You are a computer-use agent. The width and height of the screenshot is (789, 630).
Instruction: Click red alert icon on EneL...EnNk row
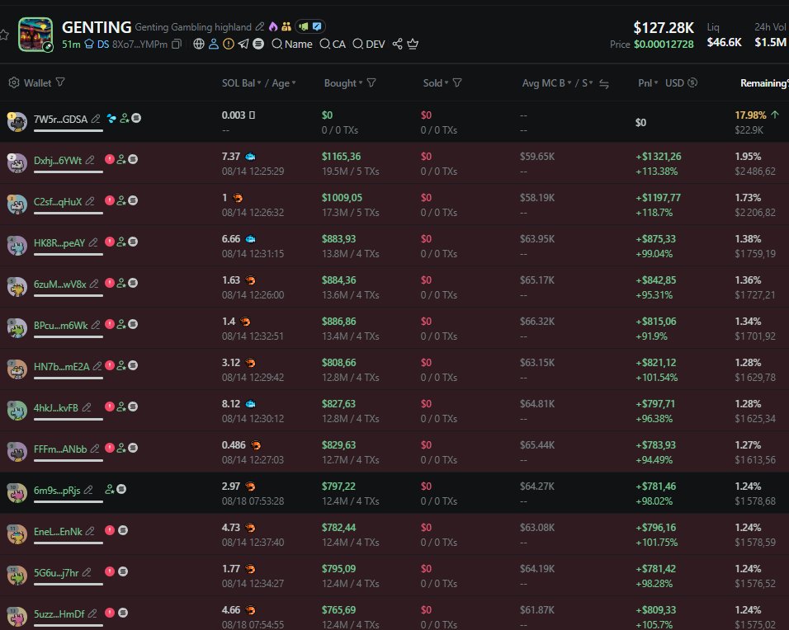coord(109,530)
